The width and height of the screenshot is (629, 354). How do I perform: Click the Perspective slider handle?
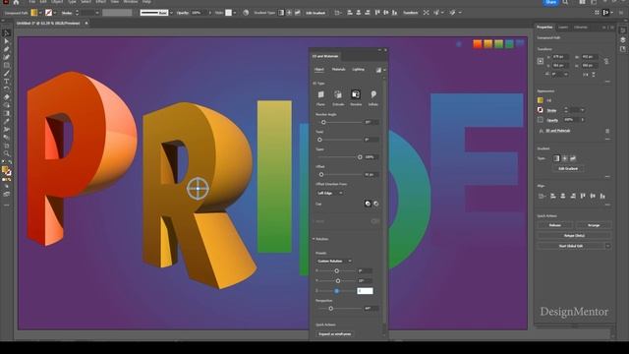pos(330,309)
